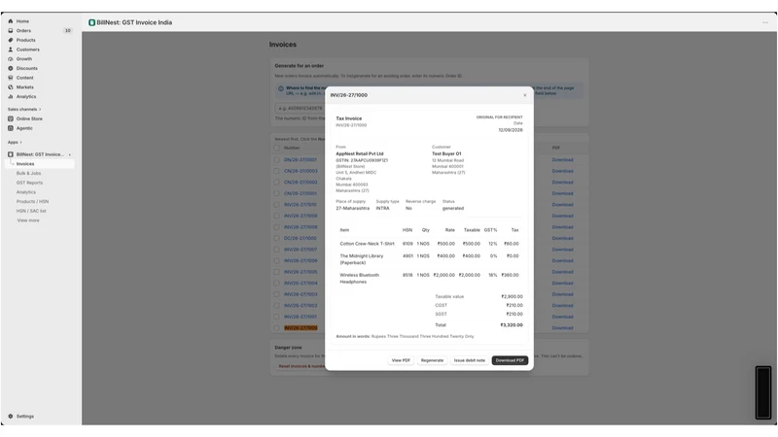Go to GST Reports page
This screenshot has width=778, height=437.
tap(30, 183)
